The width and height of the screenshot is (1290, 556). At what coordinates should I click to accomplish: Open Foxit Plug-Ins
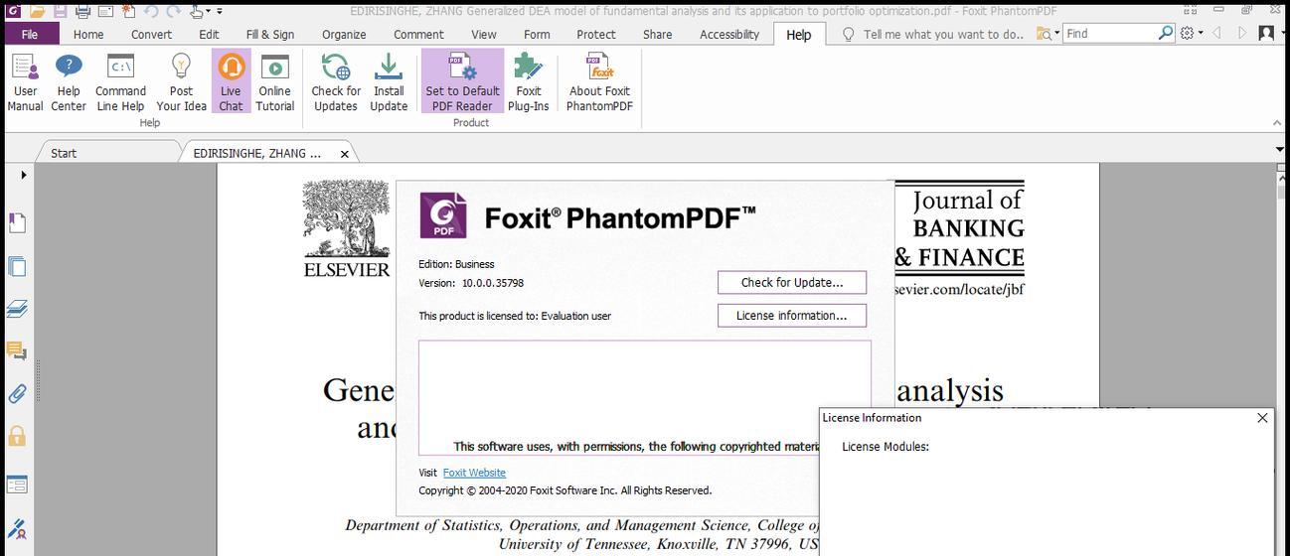pos(529,82)
